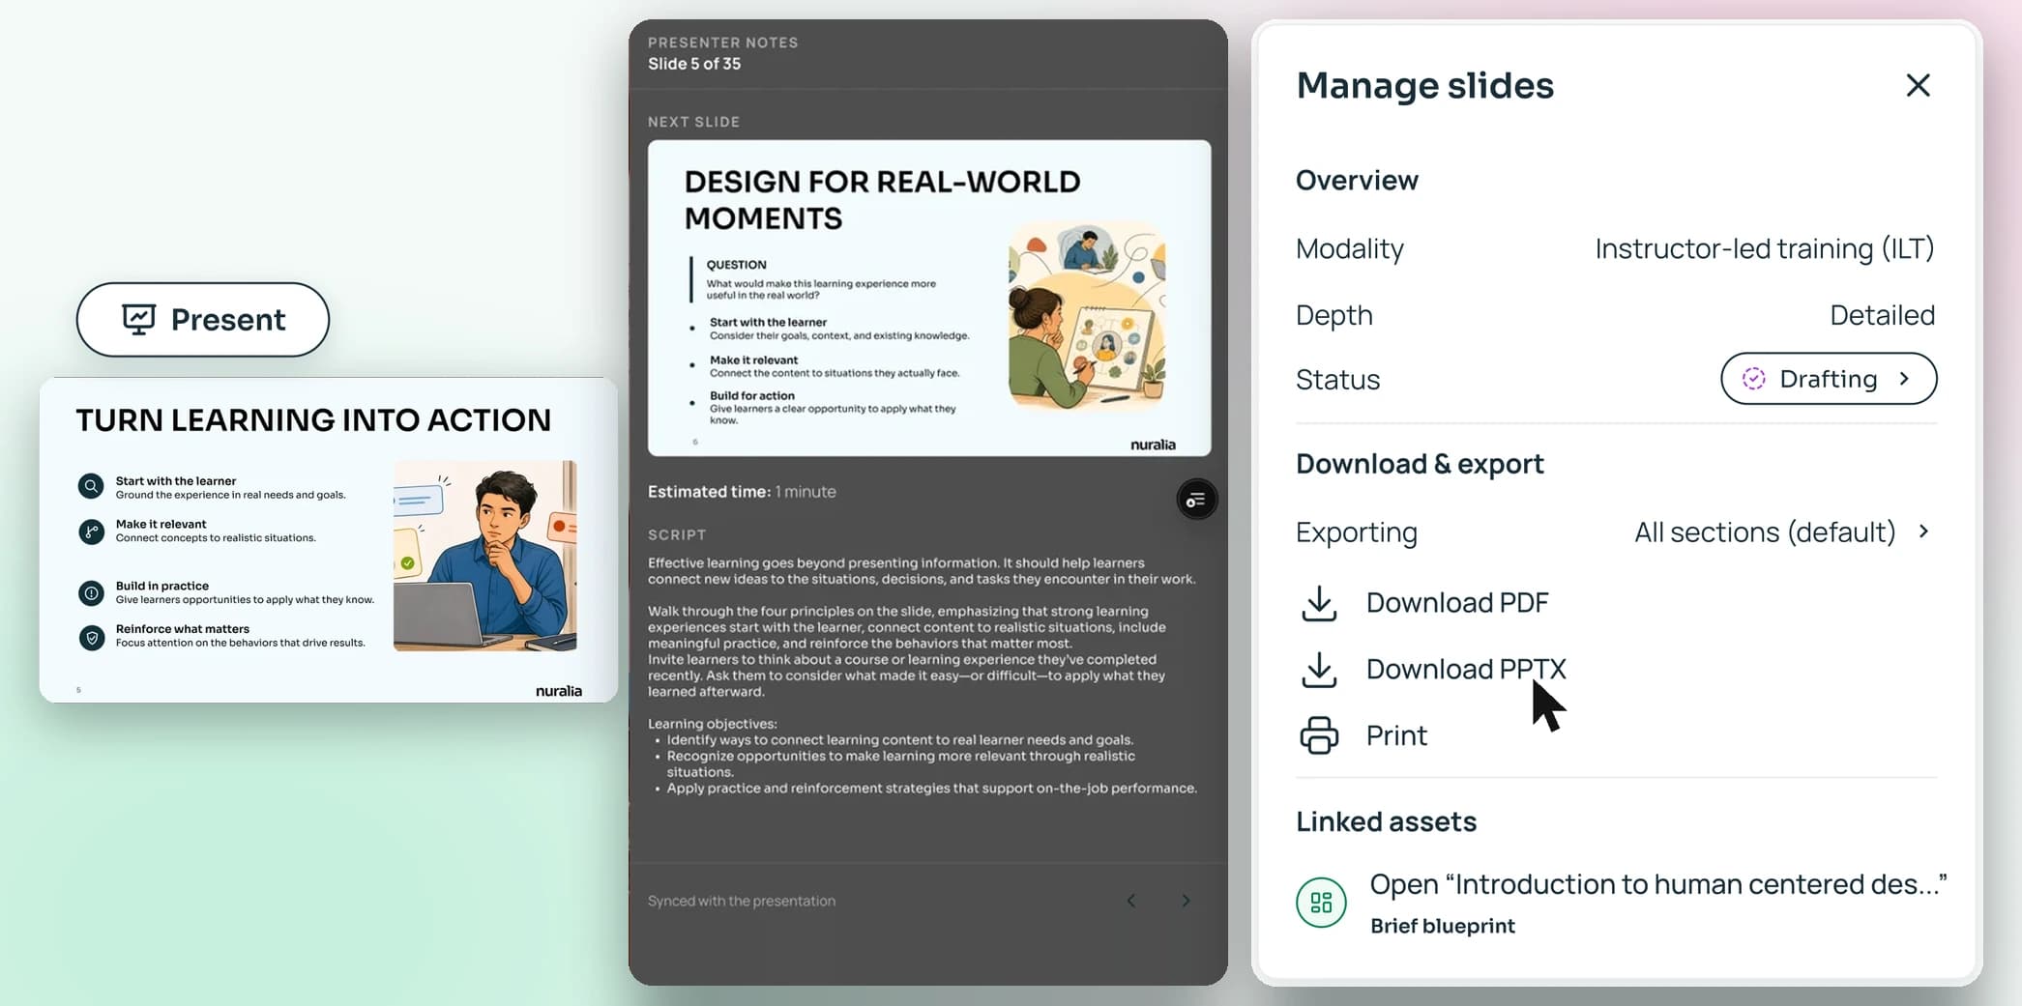2022x1006 pixels.
Task: Click the round script options icon beside Estimated time
Action: (x=1196, y=500)
